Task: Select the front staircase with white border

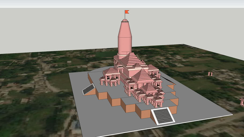Action: coord(162,116)
